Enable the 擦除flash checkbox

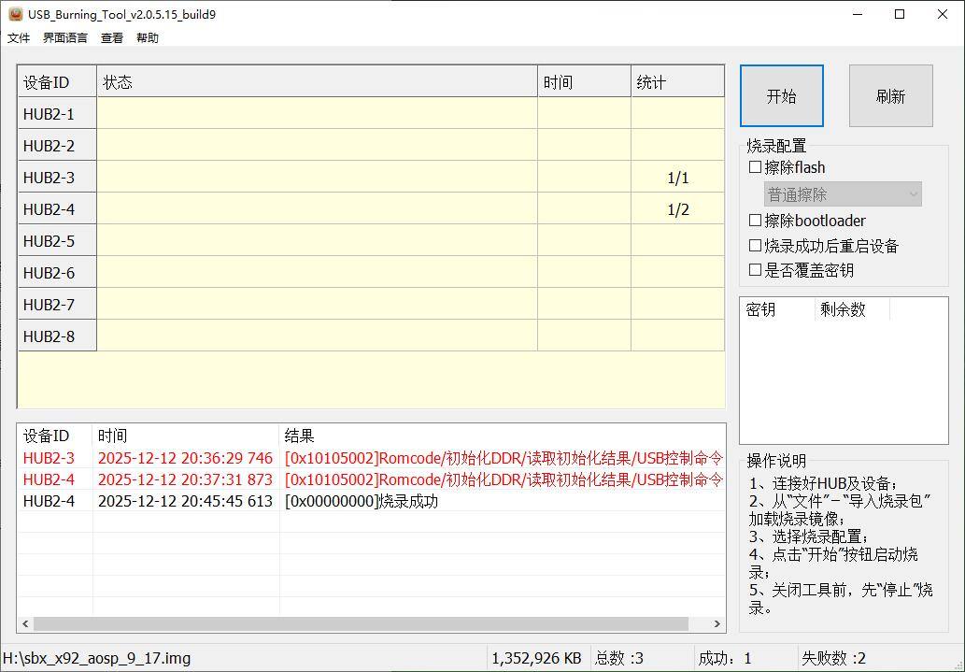(x=756, y=168)
